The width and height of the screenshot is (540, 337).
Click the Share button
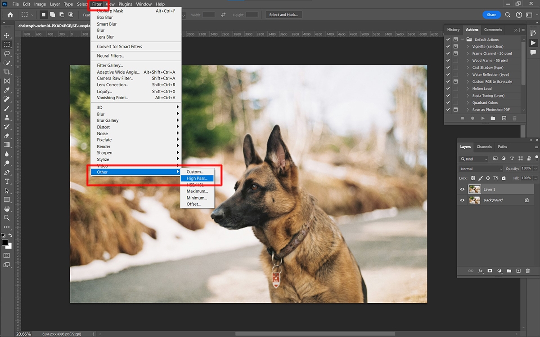tap(491, 15)
